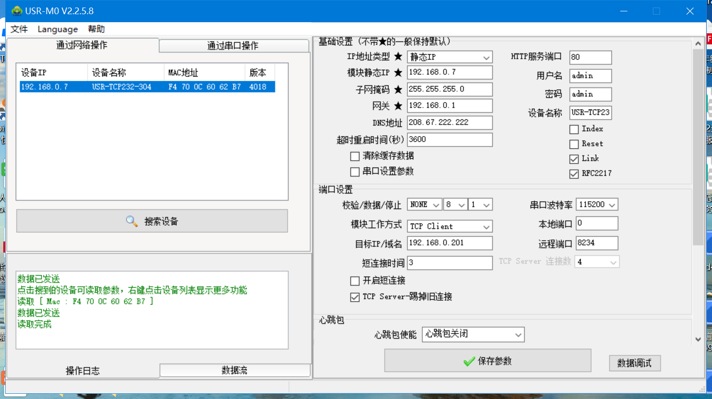
Task: Select device row 192.168.0.7 in list
Action: pyautogui.click(x=147, y=87)
